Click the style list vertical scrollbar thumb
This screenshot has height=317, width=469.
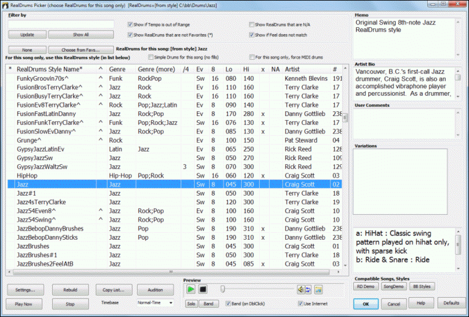(x=345, y=118)
